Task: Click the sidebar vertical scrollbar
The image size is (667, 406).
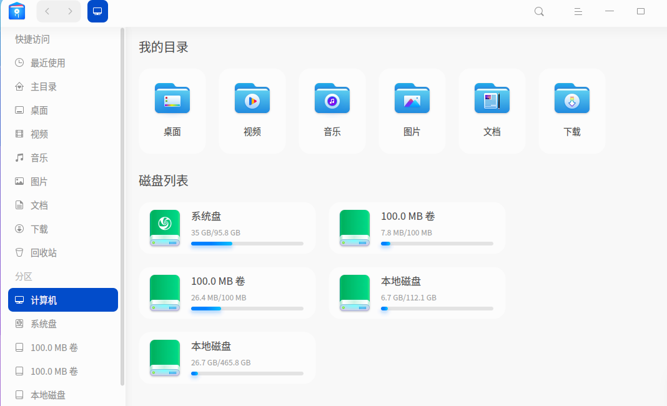Action: click(122, 207)
